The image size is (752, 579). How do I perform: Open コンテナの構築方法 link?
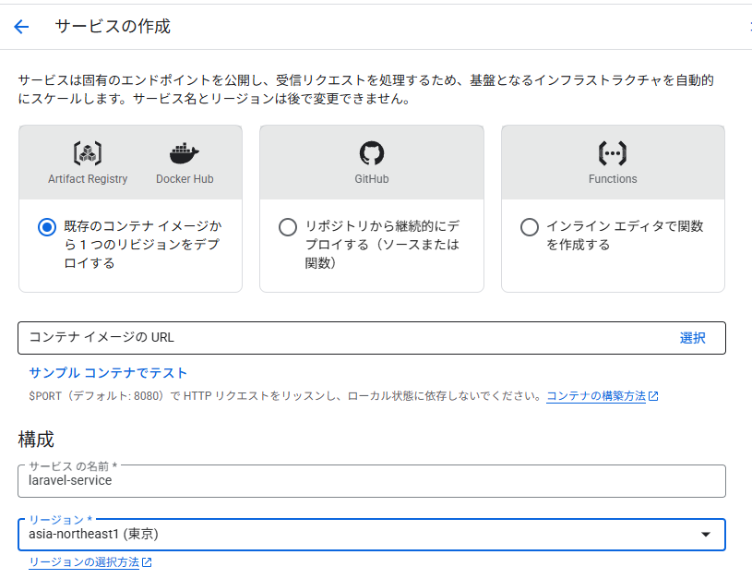click(596, 396)
